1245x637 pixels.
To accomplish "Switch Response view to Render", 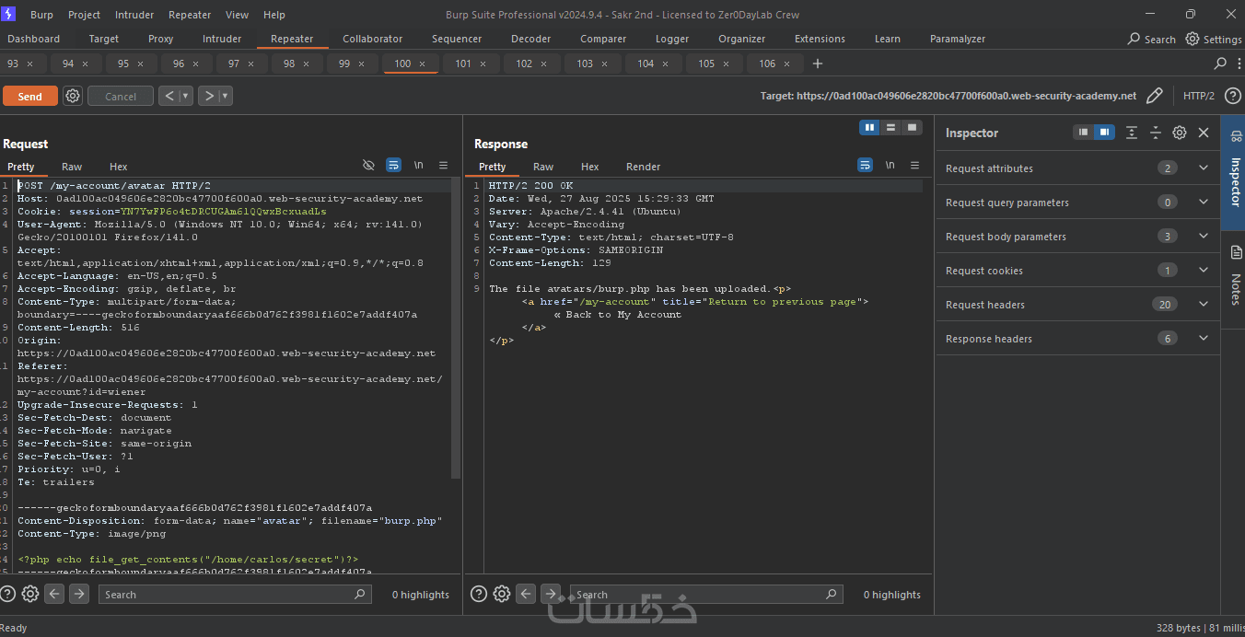I will coord(643,167).
